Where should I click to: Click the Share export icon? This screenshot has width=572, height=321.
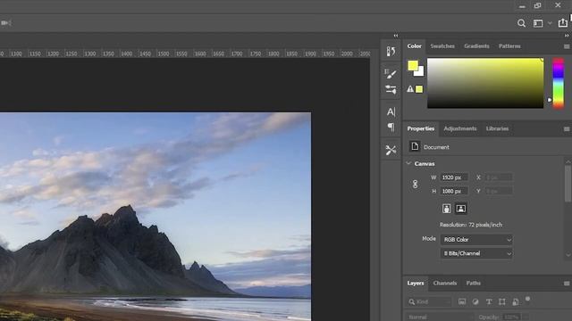(x=562, y=23)
